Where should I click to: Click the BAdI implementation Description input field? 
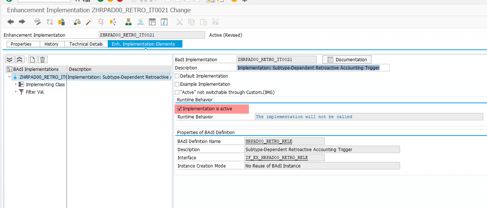[313, 68]
